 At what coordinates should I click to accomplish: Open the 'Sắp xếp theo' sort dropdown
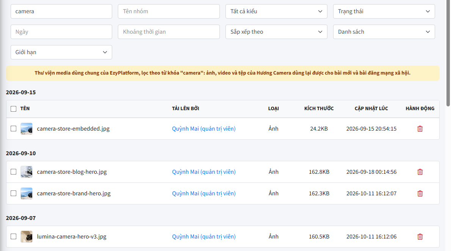(276, 32)
